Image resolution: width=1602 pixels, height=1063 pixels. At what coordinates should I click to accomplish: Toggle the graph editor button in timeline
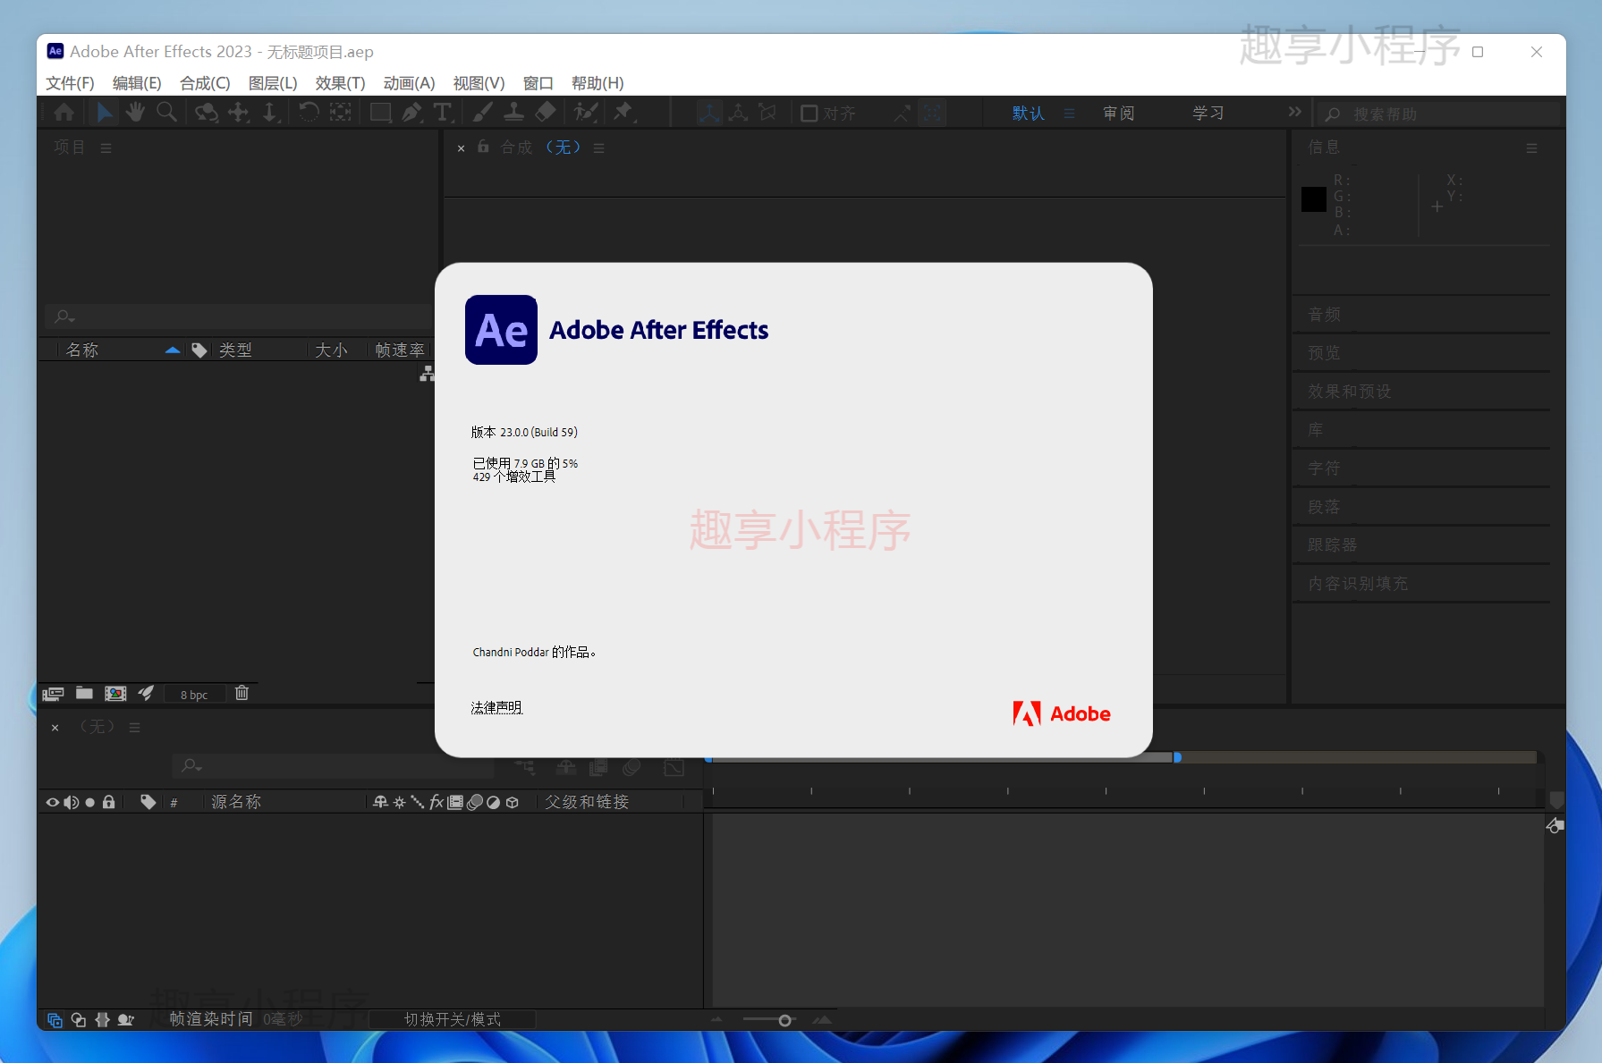tap(674, 767)
